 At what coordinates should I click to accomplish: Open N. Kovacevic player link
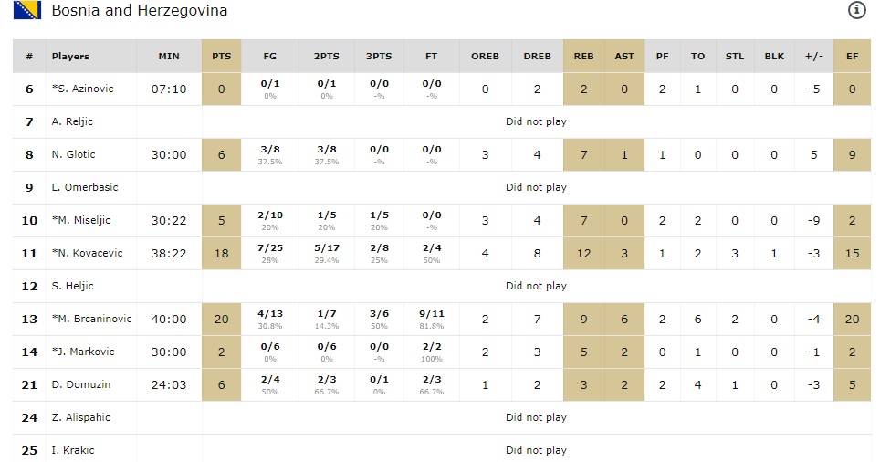(87, 254)
